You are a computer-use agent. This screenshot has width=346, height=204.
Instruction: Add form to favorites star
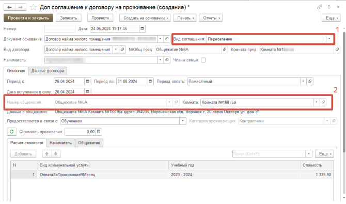tap(33, 7)
